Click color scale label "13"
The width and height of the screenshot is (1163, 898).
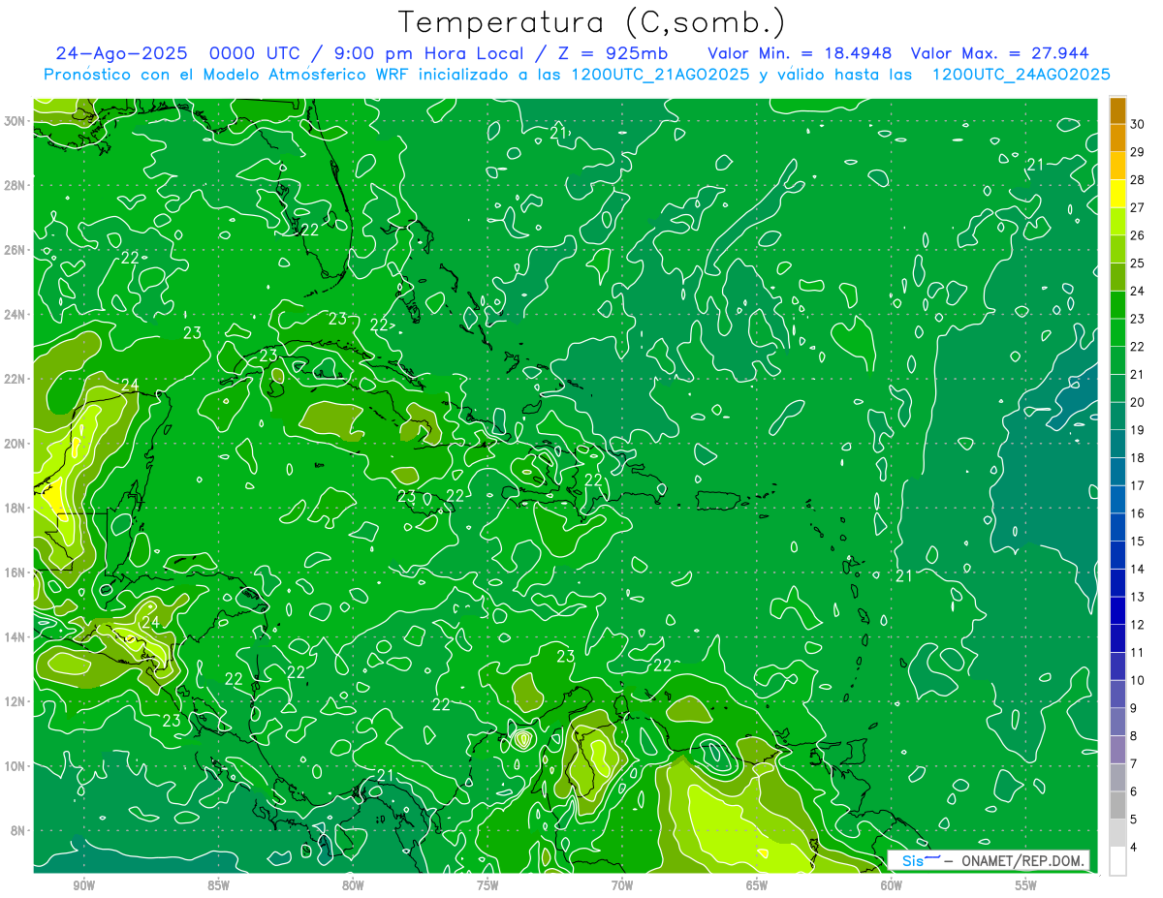point(1138,597)
